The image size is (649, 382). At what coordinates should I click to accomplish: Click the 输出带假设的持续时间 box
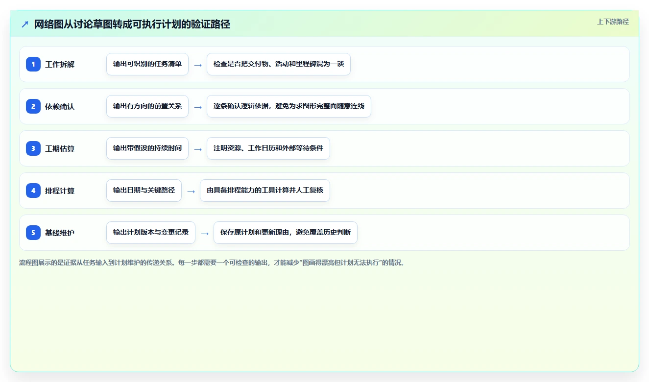147,148
